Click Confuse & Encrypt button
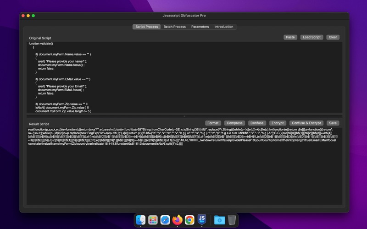This screenshot has height=229, width=367. point(306,123)
